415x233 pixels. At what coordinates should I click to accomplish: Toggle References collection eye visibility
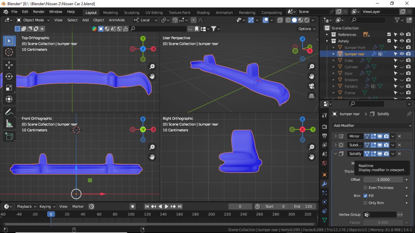point(402,35)
